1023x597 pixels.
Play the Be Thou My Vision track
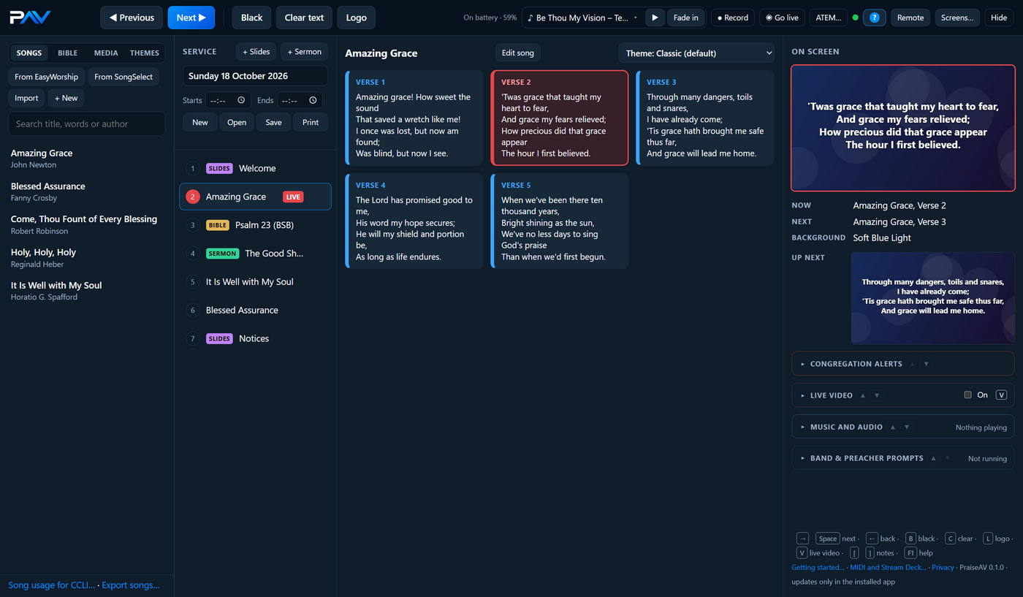coord(655,18)
